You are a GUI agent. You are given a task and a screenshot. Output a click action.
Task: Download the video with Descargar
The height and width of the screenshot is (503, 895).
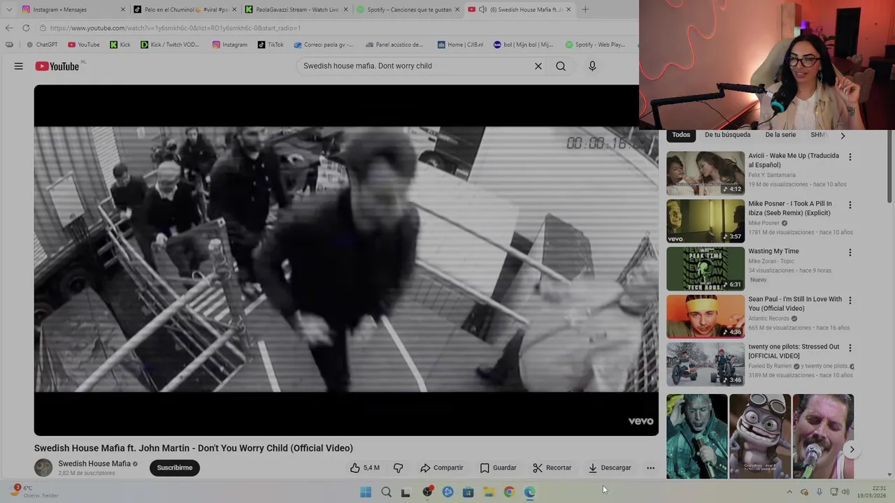tap(610, 468)
